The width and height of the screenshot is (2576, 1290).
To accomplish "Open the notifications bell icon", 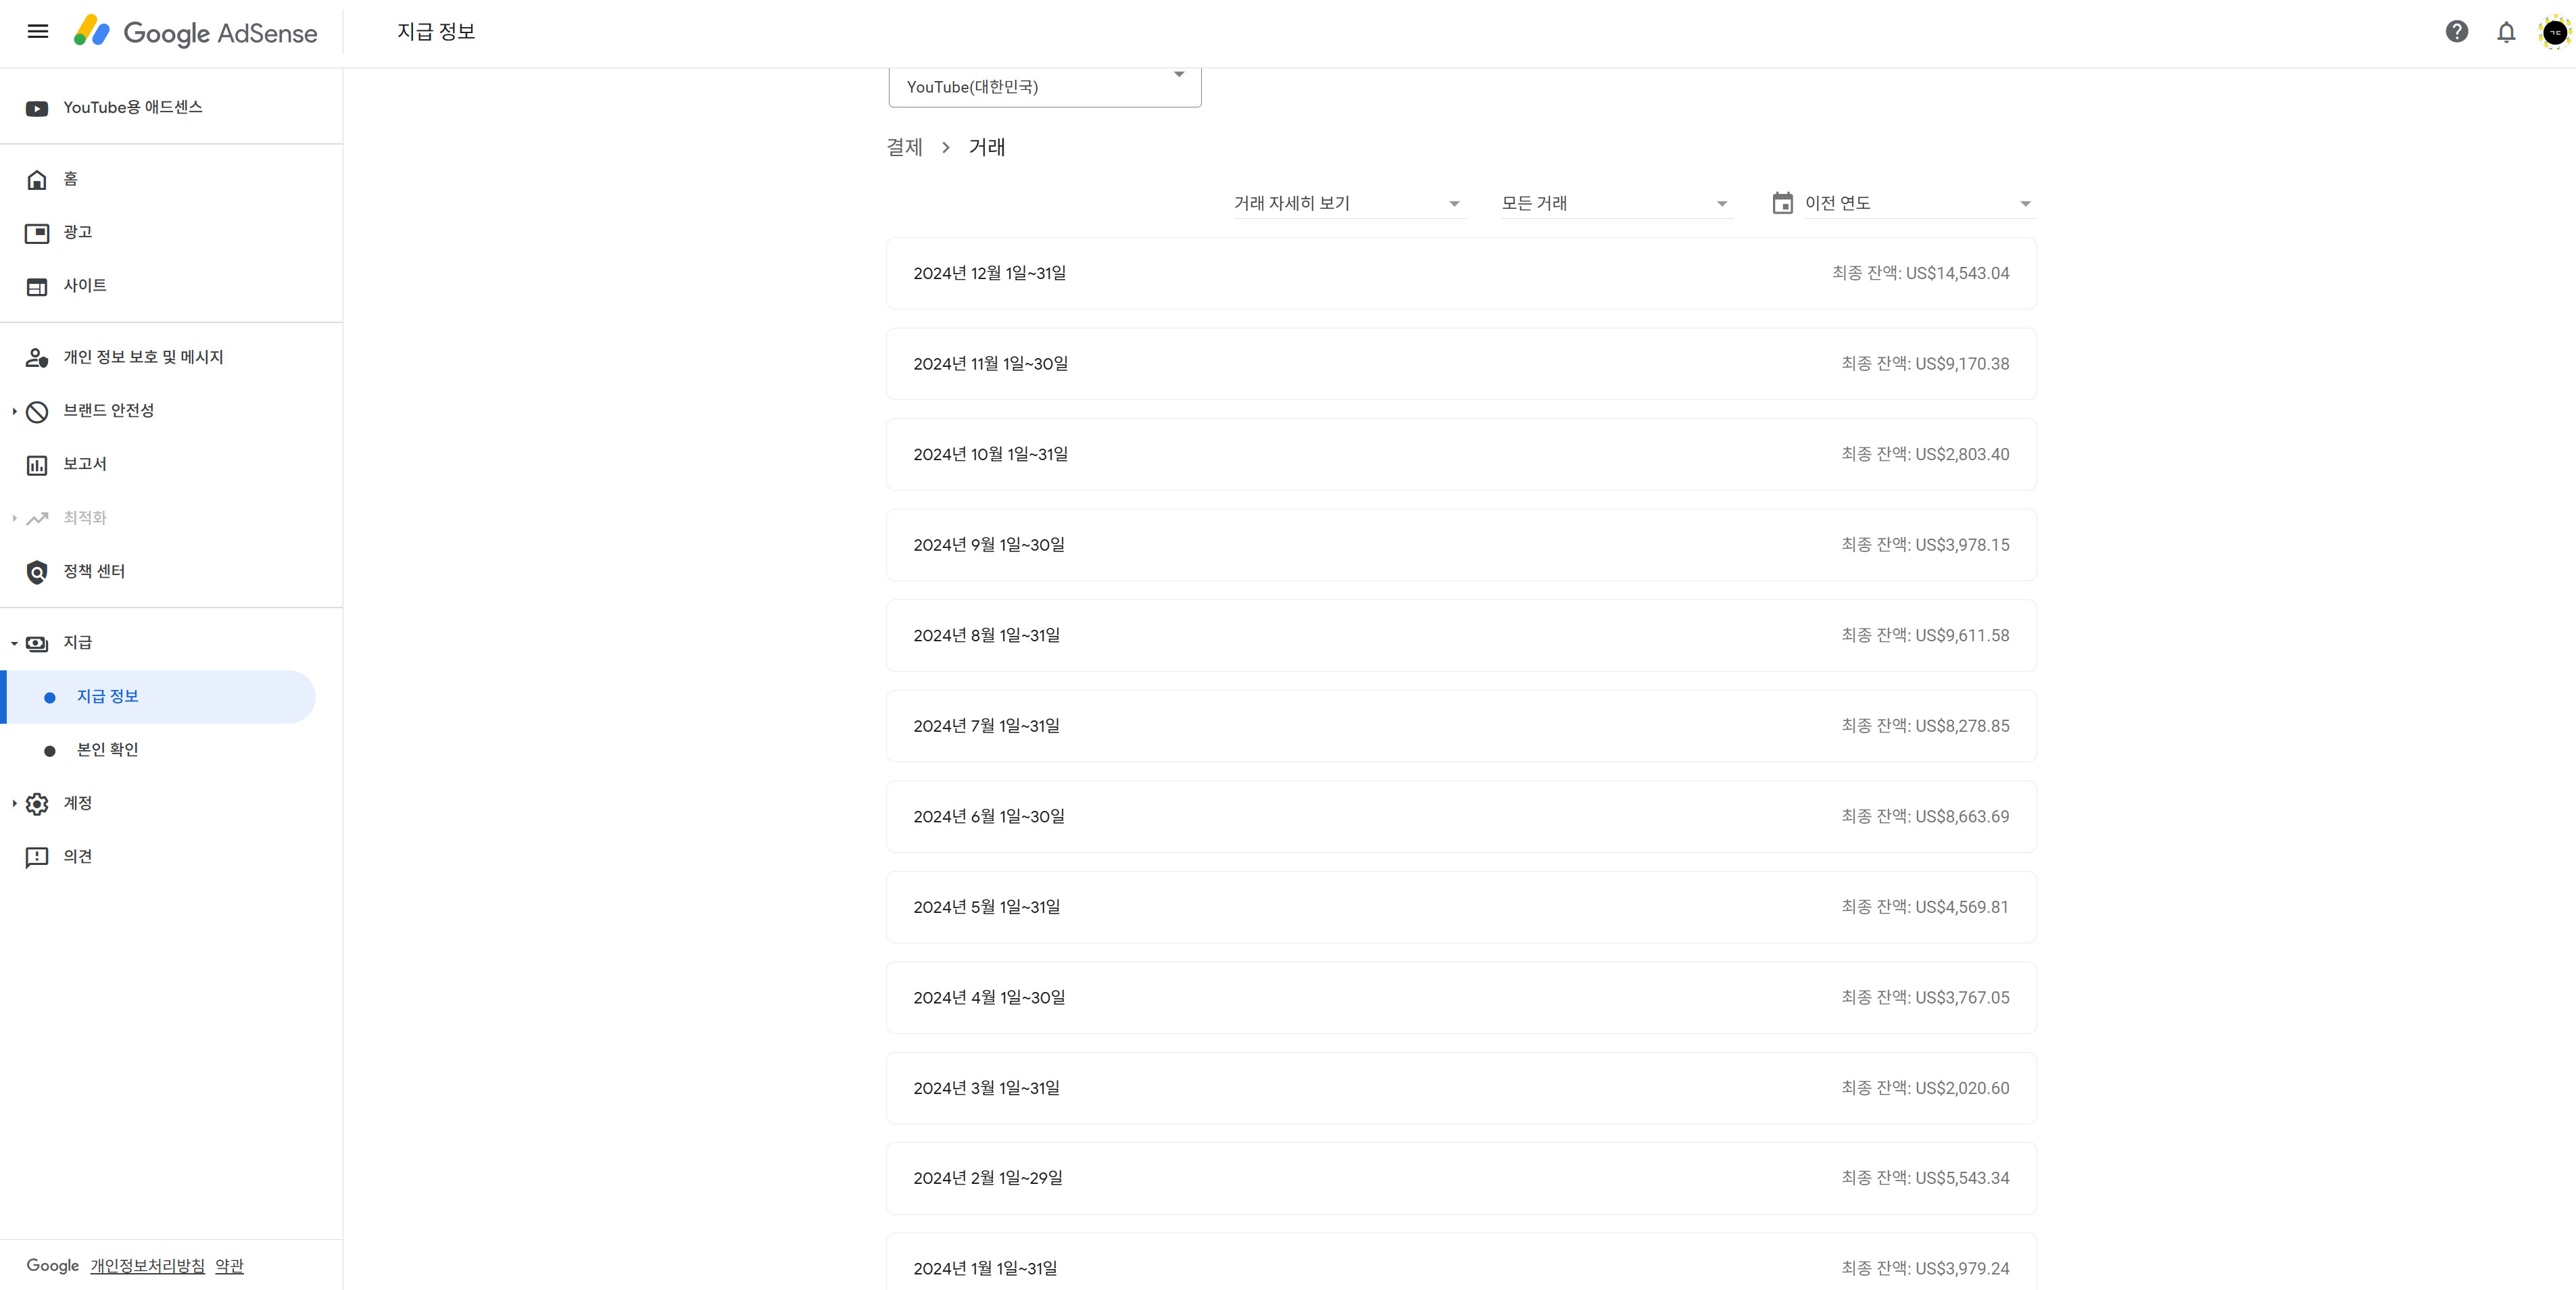I will coord(2505,32).
